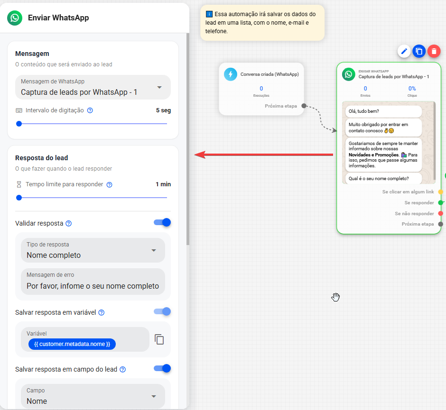Click the green Se responder connector dot

click(x=441, y=202)
